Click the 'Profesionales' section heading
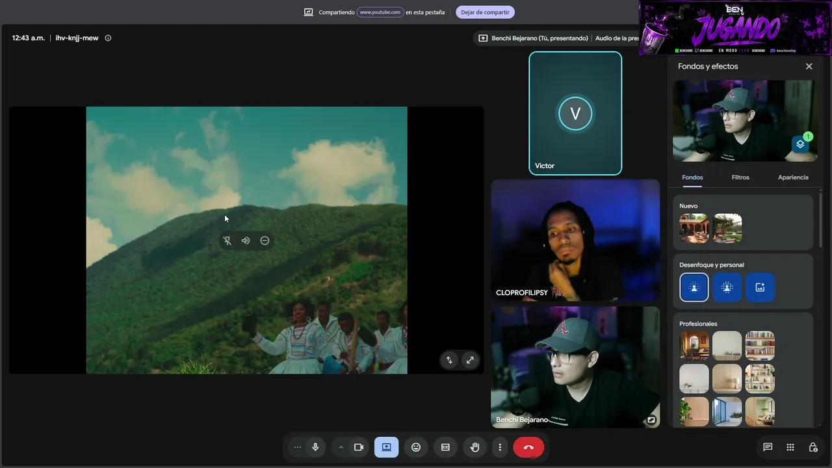832x468 pixels. point(698,324)
